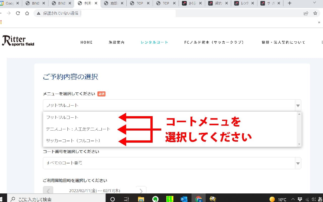
Task: Choose the テニスコート:人工芝テニスコート option
Action: [x=78, y=129]
